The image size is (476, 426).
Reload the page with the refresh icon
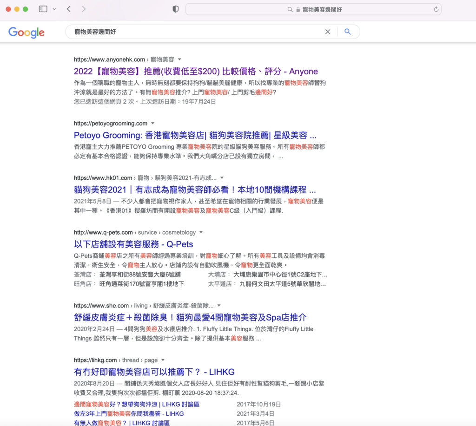436,9
